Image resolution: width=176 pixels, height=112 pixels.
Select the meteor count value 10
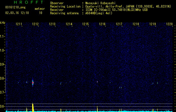click(x=41, y=13)
